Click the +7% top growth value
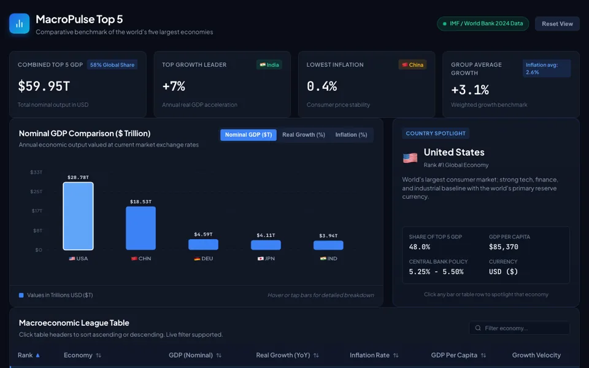This screenshot has height=368, width=589. coord(174,86)
